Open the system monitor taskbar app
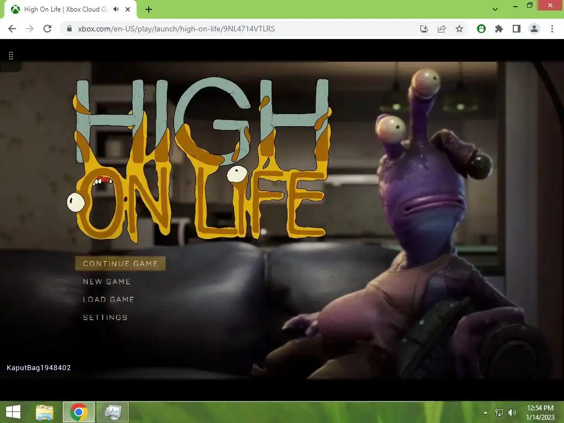This screenshot has height=423, width=564. [112, 412]
